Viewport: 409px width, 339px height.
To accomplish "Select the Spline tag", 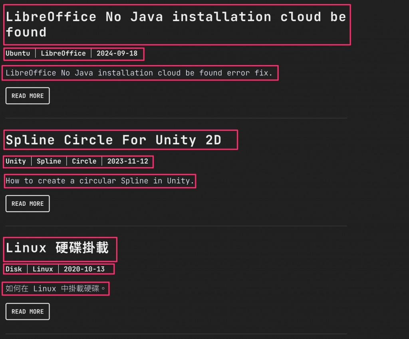I will coord(49,161).
